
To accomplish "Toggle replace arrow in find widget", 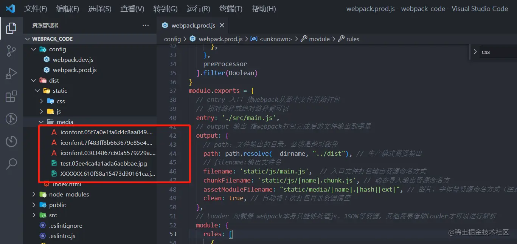I will pyautogui.click(x=475, y=52).
